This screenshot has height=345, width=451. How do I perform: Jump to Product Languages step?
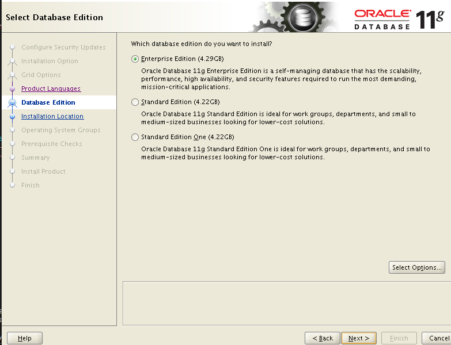[x=51, y=89]
